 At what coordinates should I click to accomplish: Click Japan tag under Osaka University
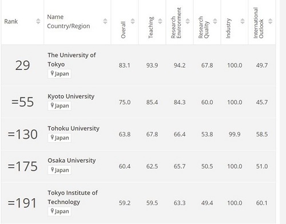(59, 170)
